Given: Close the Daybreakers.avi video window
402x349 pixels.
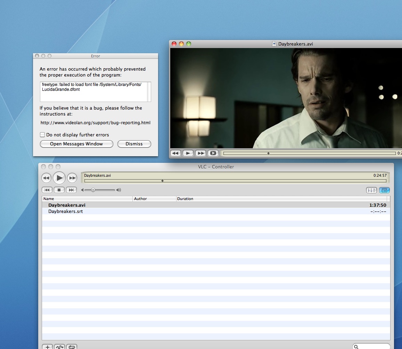Looking at the screenshot, I should coord(174,44).
